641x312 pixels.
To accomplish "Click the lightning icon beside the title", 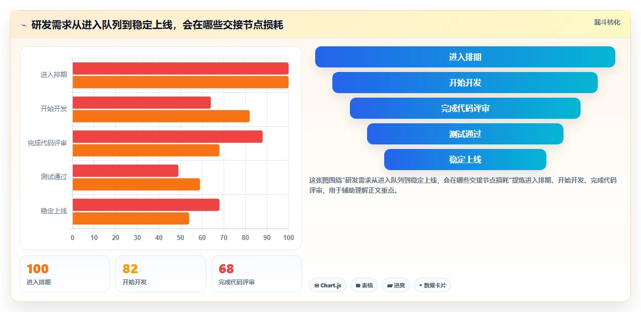I will click(24, 25).
